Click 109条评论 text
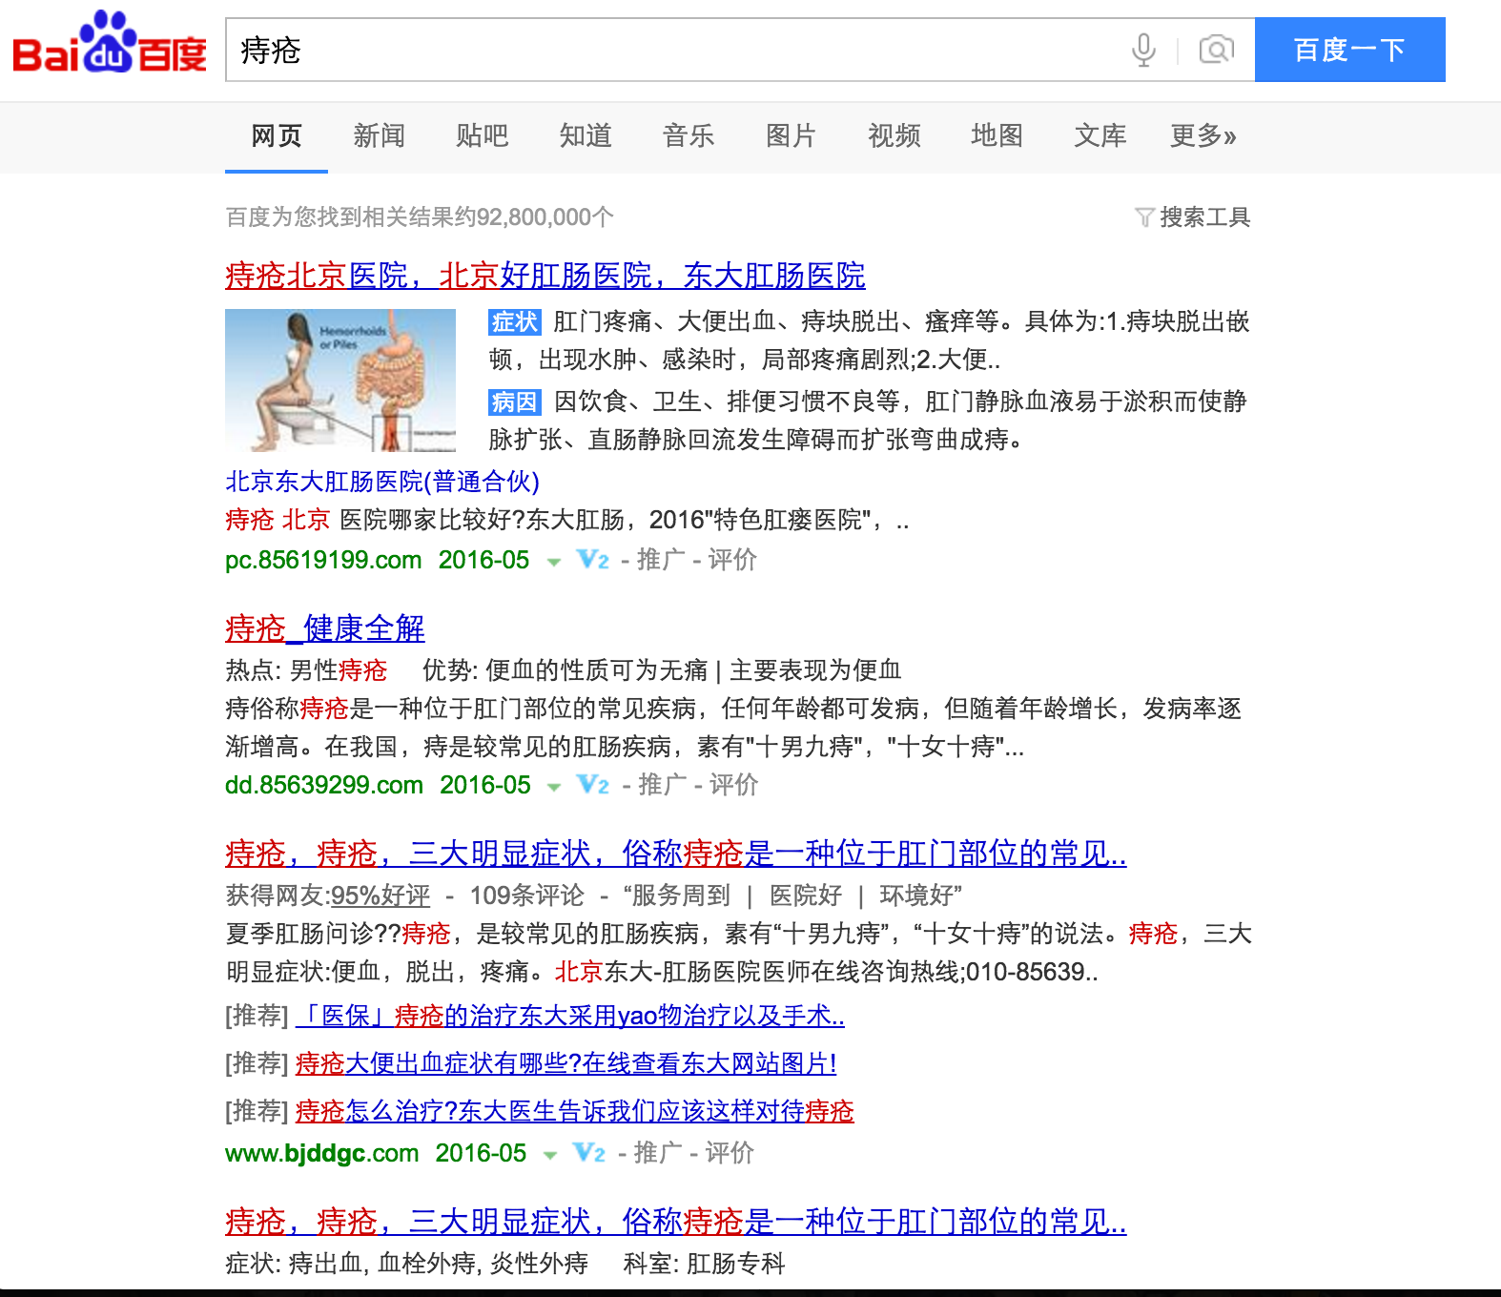Screen dimensions: 1501x1297 [x=527, y=896]
